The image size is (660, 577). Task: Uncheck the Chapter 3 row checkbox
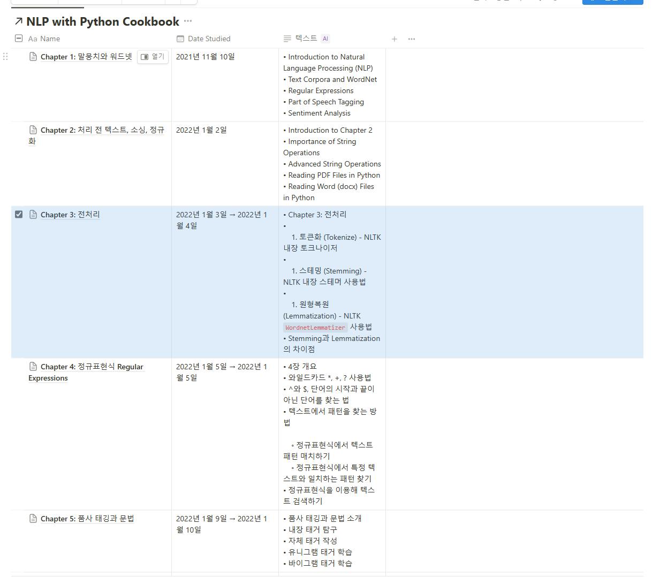[19, 215]
